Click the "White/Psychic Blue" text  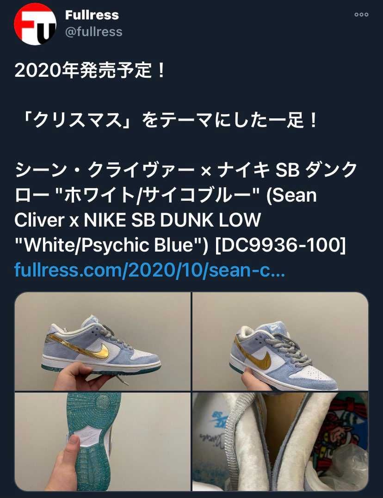click(x=111, y=245)
